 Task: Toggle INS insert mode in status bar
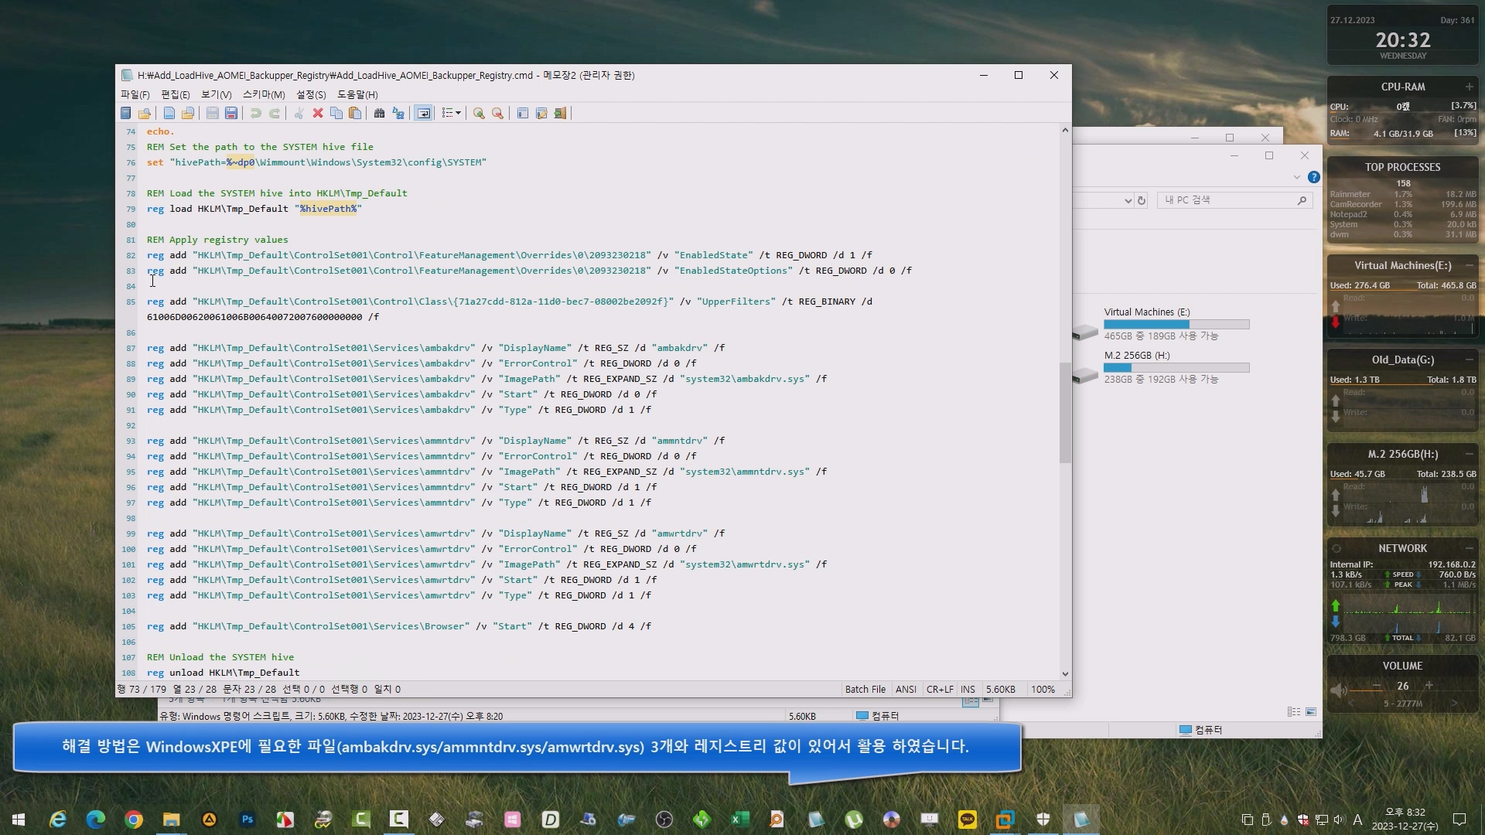tap(968, 690)
